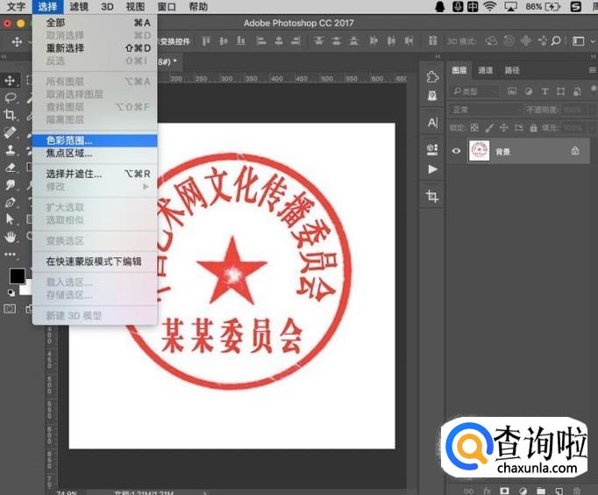Choose 色彩范围... from the Select menu
This screenshot has height=495, width=598.
click(x=69, y=140)
